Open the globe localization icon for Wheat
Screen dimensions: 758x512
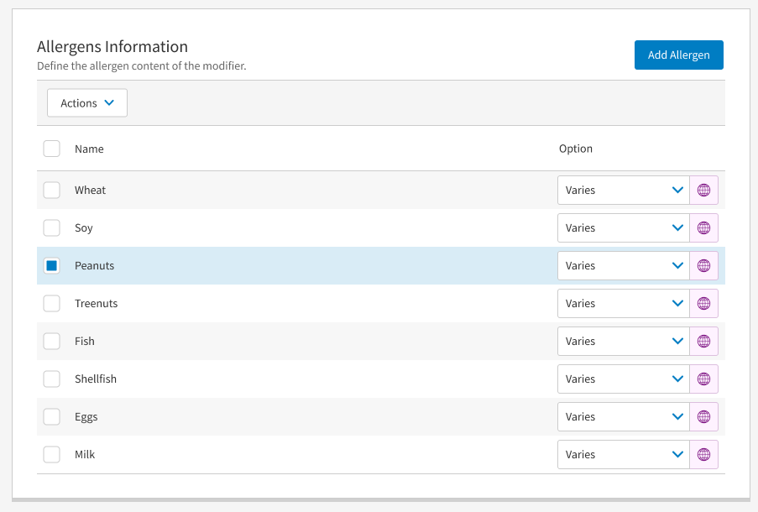click(704, 190)
